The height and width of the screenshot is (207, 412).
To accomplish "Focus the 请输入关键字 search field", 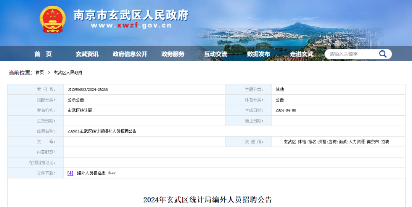I will 352,54.
